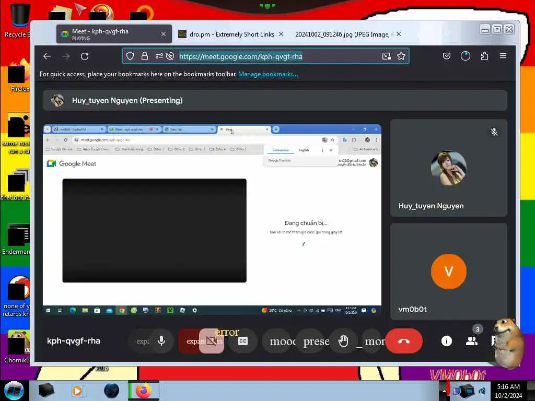Viewport: 535px width, 401px height.
Task: Click the present screen button
Action: (313, 341)
